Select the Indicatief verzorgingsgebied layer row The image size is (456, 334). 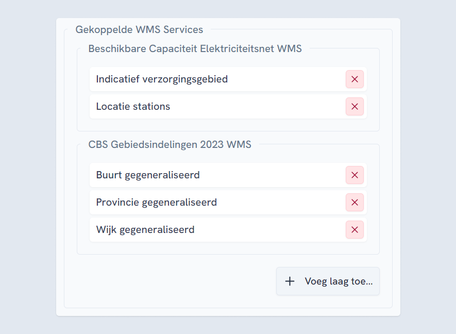(x=206, y=79)
